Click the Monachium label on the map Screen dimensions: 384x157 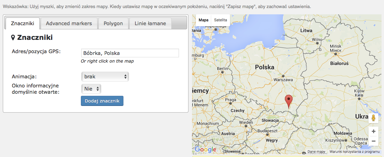click(207, 123)
